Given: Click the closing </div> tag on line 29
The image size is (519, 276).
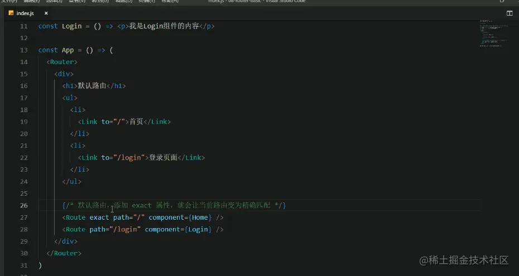Looking at the screenshot, I should click(x=66, y=241).
